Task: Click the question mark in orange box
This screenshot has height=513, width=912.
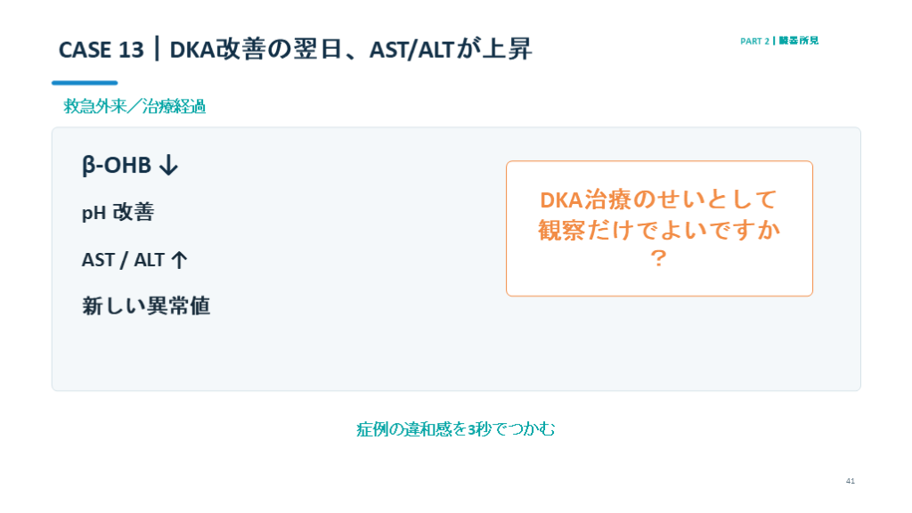Action: [x=658, y=258]
